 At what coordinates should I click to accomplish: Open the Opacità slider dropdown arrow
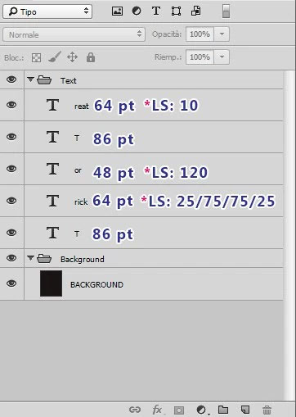tap(222, 34)
